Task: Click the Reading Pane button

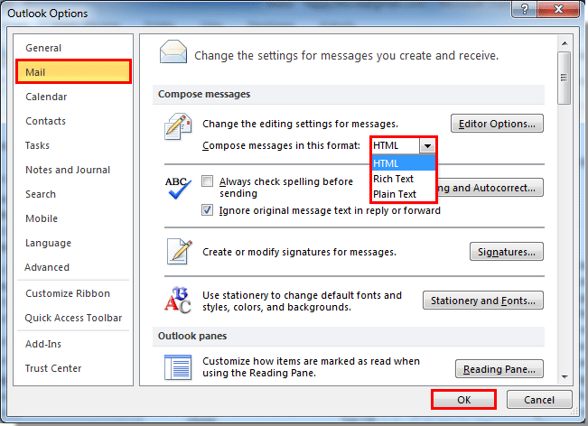Action: click(499, 369)
